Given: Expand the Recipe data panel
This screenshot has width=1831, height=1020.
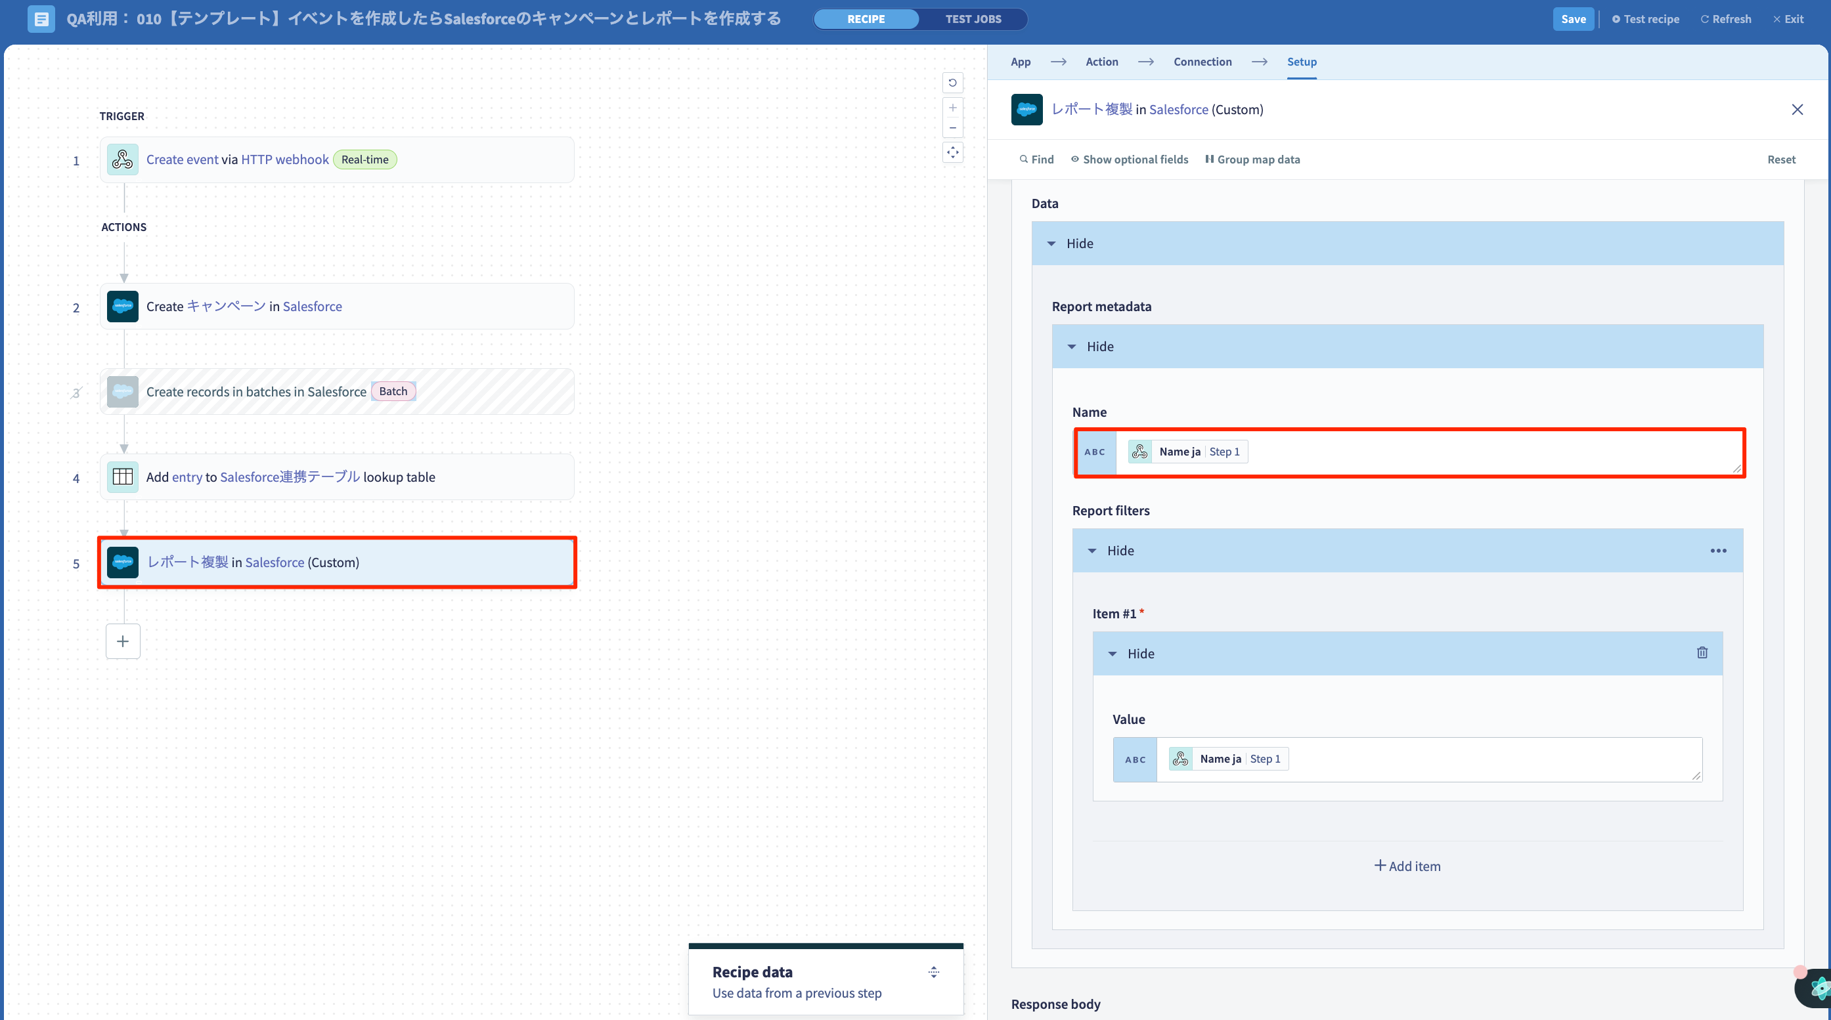Looking at the screenshot, I should click(x=933, y=971).
